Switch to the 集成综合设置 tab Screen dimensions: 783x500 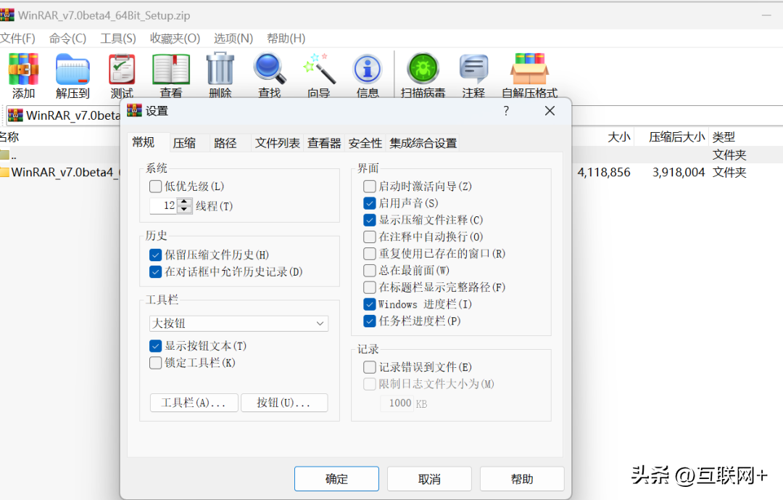[x=423, y=144]
